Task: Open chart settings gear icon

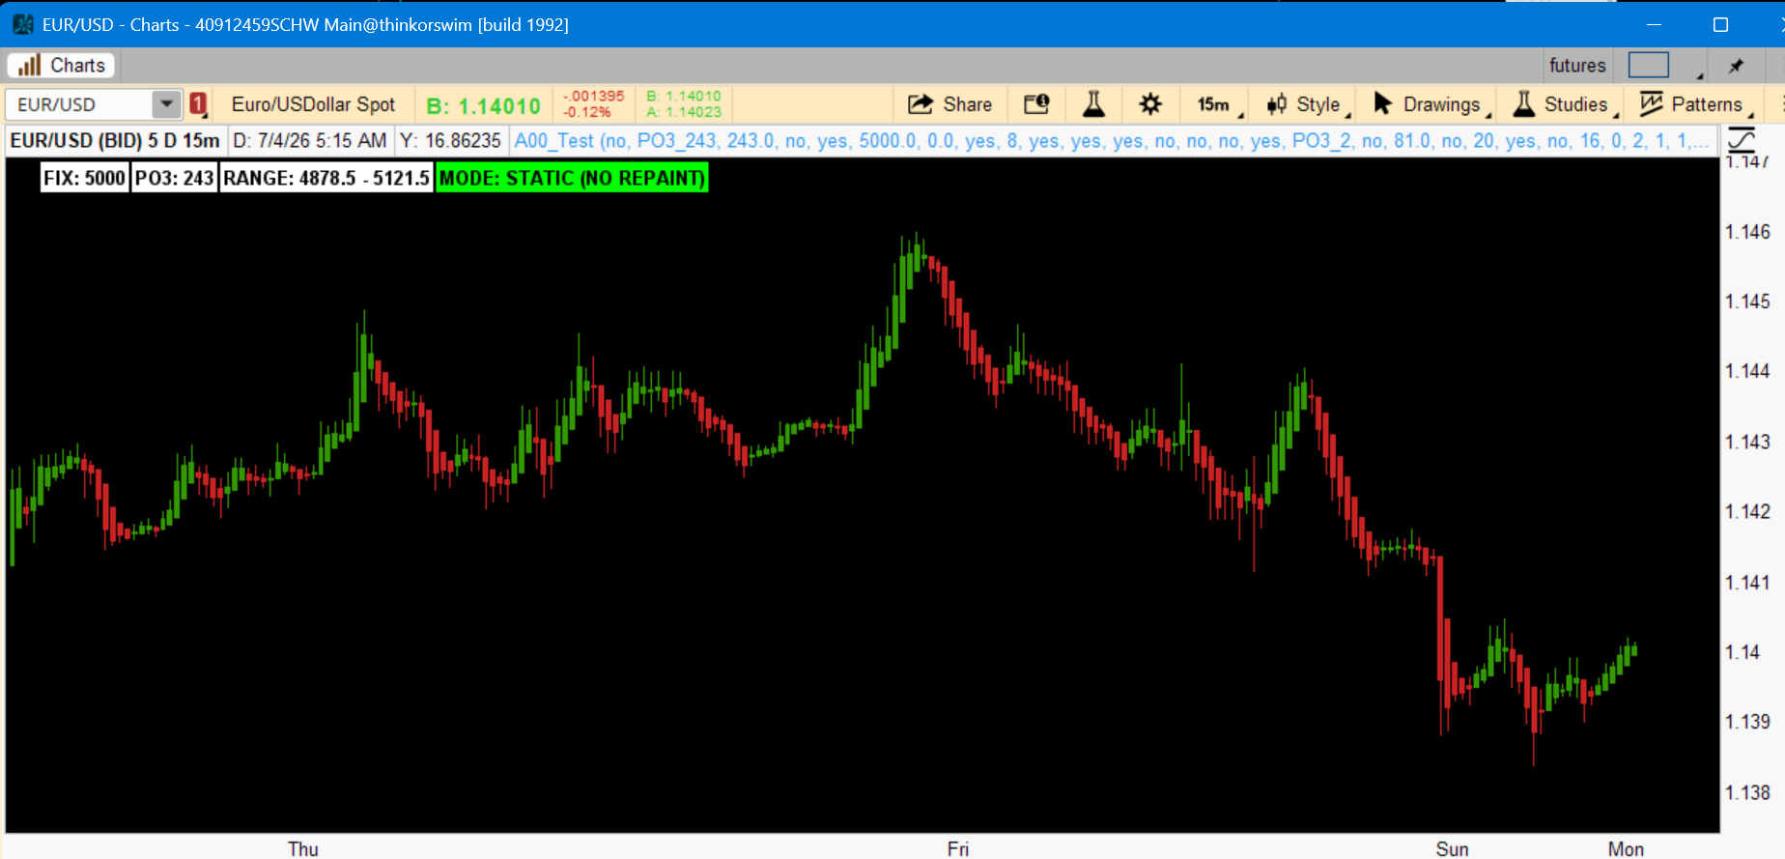Action: (x=1150, y=104)
